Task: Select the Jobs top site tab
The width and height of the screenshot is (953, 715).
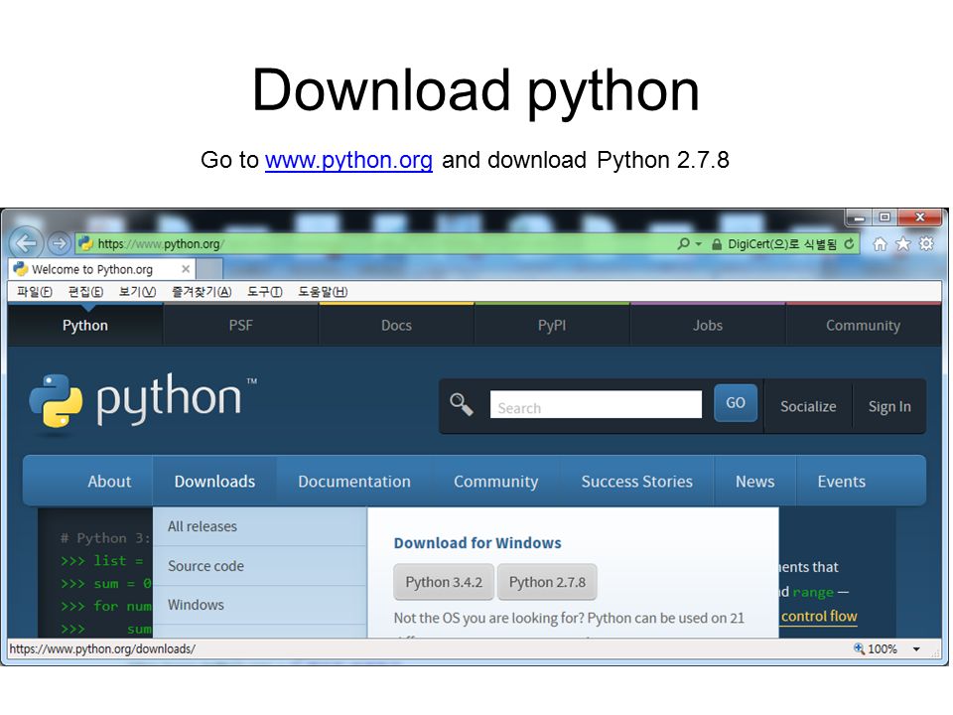Action: (x=708, y=326)
